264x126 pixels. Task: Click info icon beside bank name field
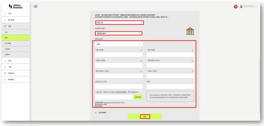tap(141, 50)
